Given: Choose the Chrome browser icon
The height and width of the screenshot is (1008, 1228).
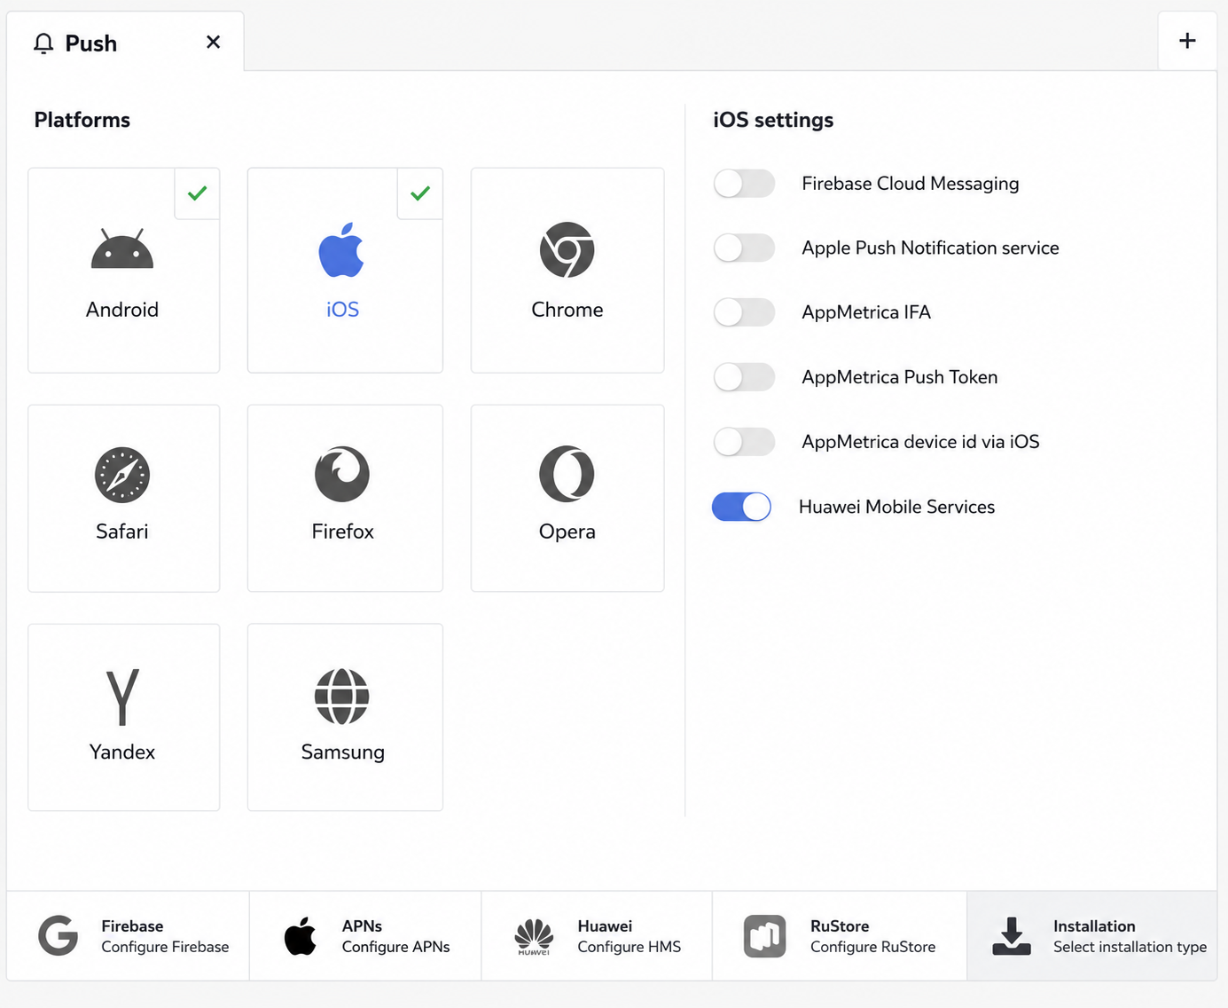Looking at the screenshot, I should [567, 249].
